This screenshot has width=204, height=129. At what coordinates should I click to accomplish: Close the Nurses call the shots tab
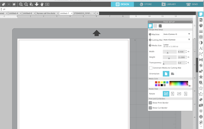pyautogui.click(x=58, y=13)
